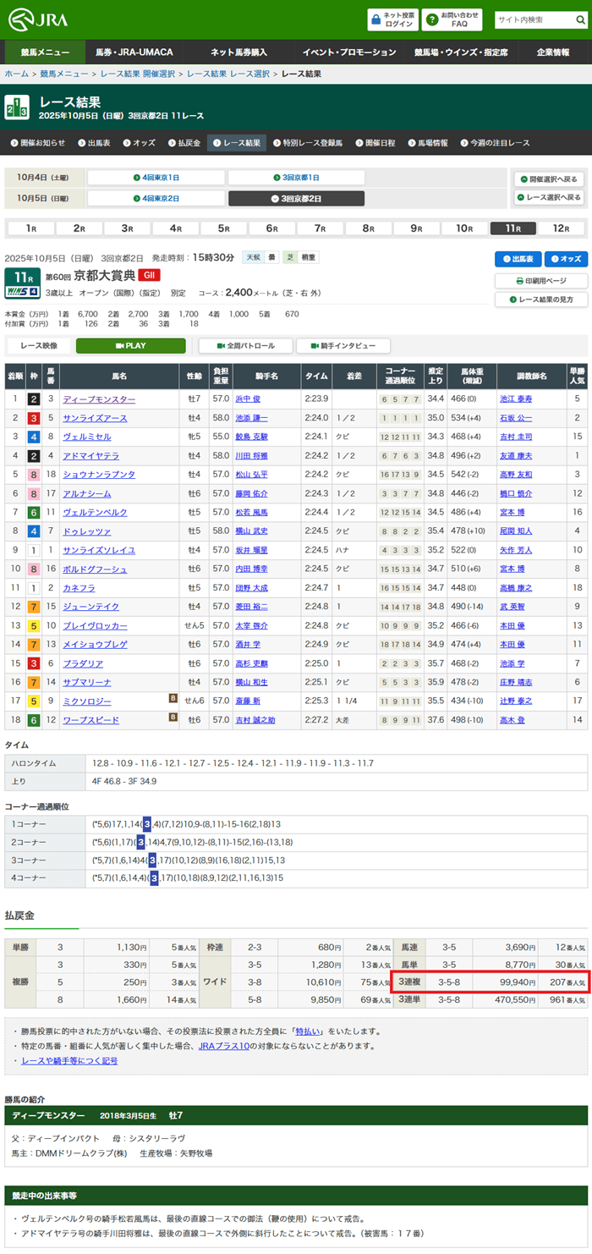
Task: Switch to the 12R race tab
Action: pos(562,228)
